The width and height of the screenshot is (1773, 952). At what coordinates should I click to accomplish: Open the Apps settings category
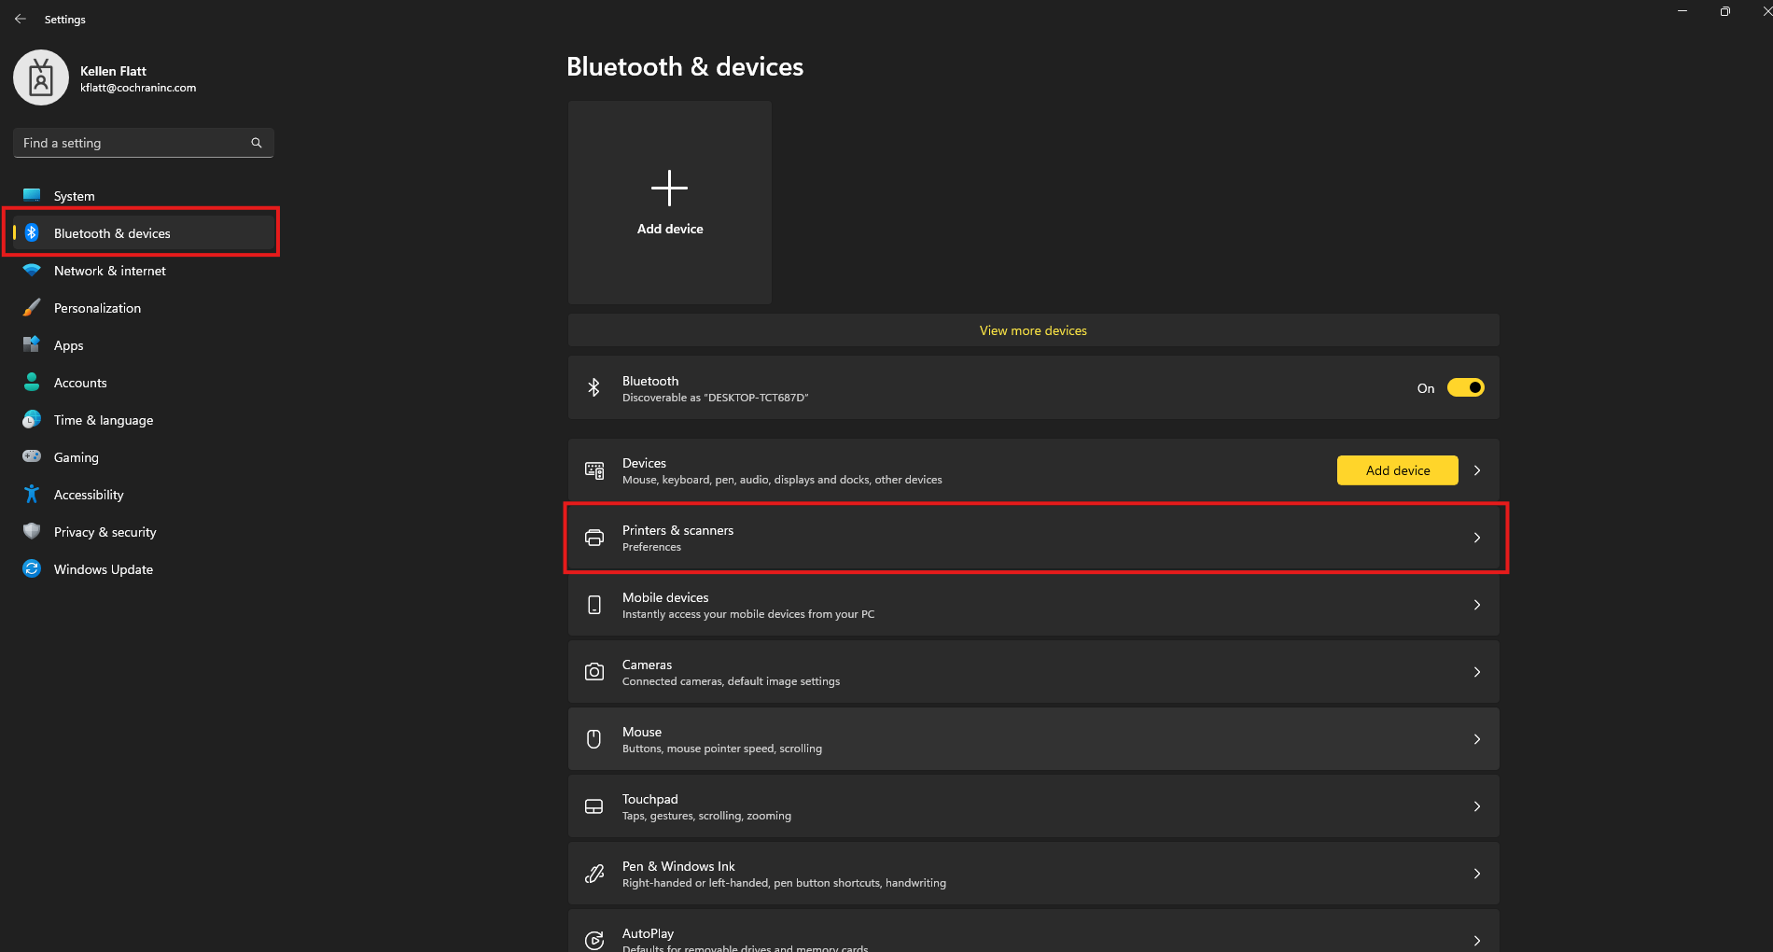(x=144, y=345)
